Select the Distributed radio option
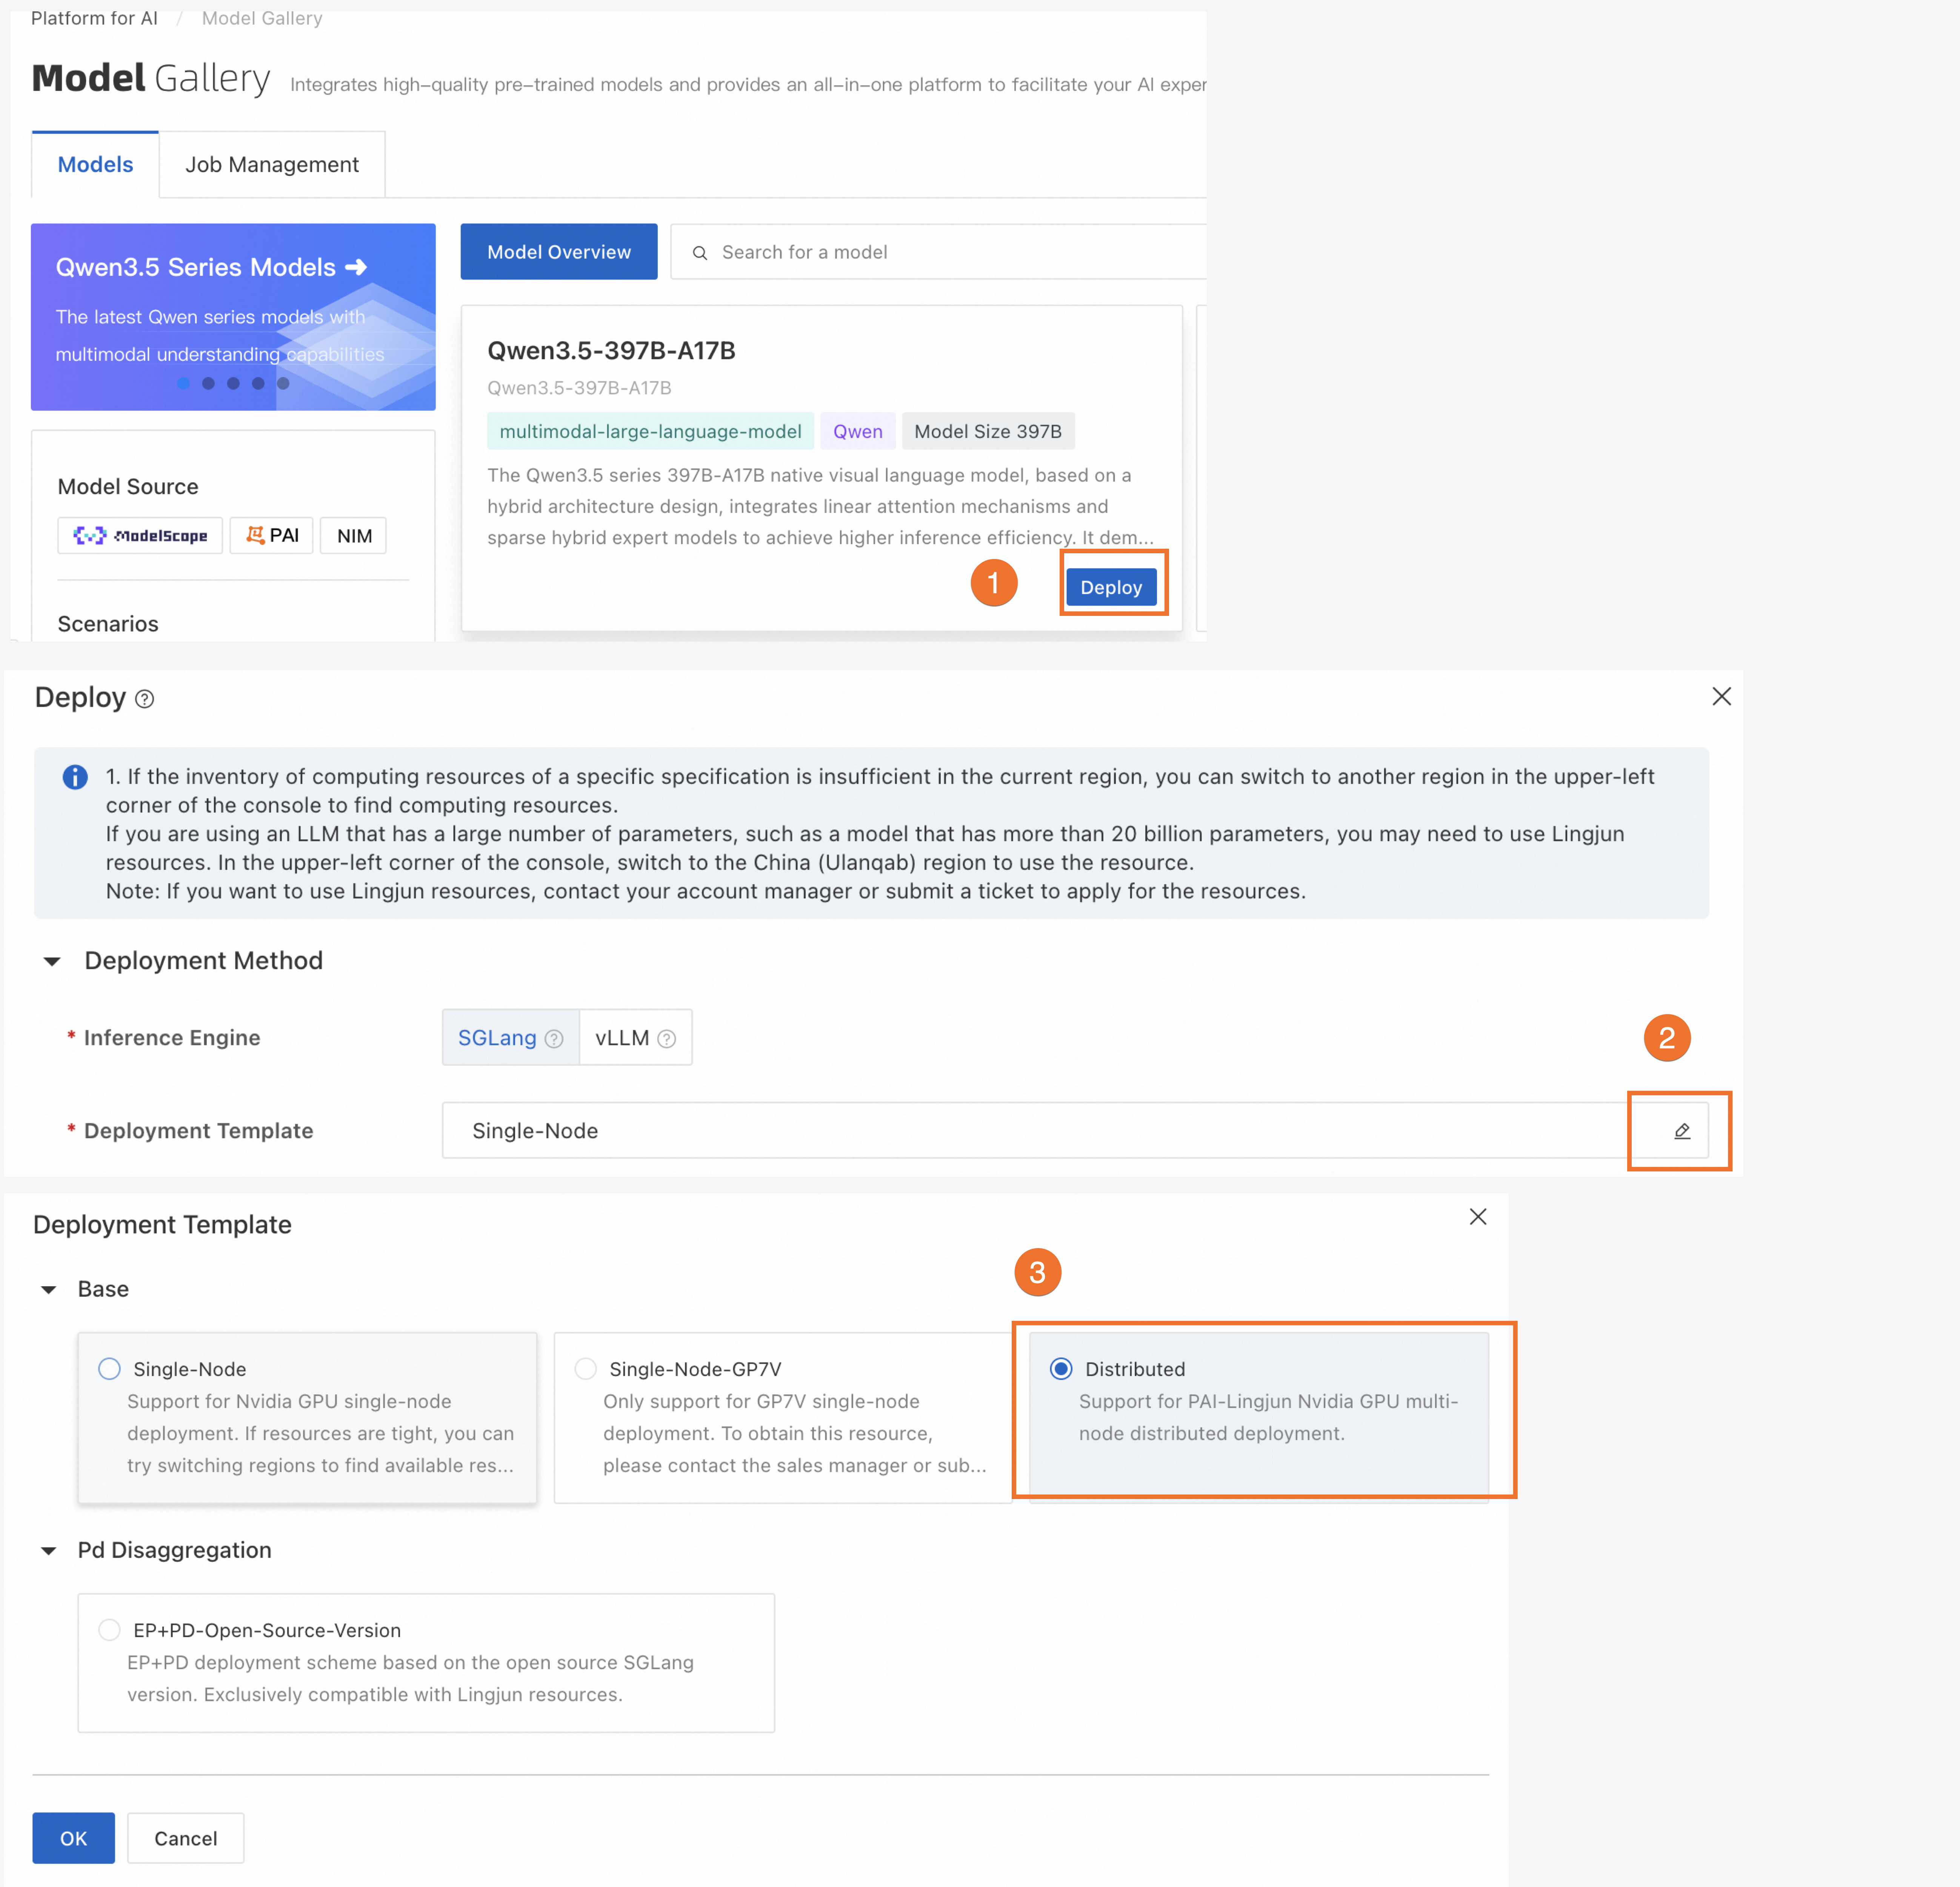Image resolution: width=1960 pixels, height=1887 pixels. click(1061, 1368)
